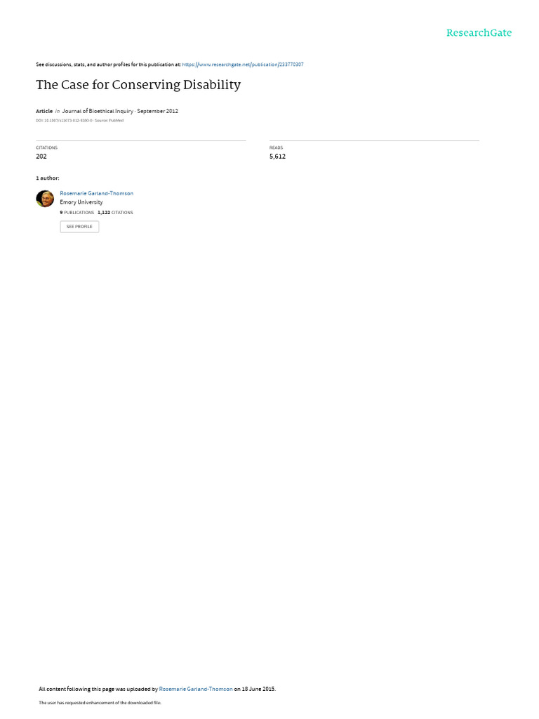Click the Source: PubMed text
This screenshot has height=719, width=539.
pyautogui.click(x=109, y=121)
